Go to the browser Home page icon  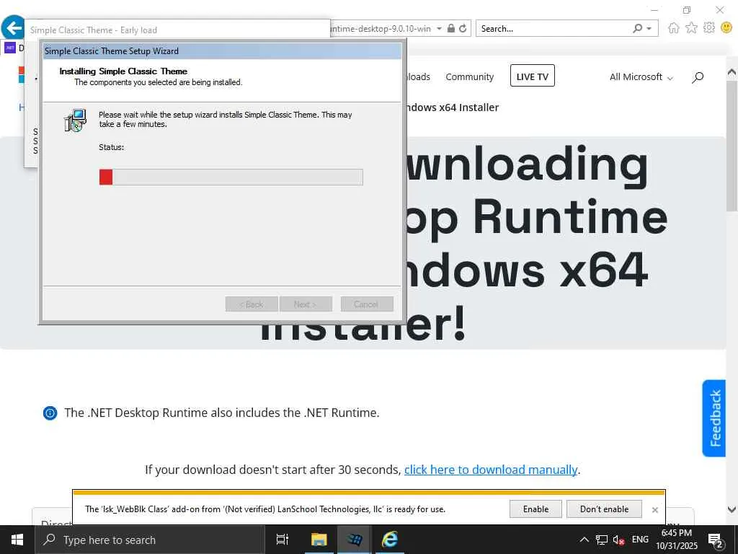coord(674,28)
